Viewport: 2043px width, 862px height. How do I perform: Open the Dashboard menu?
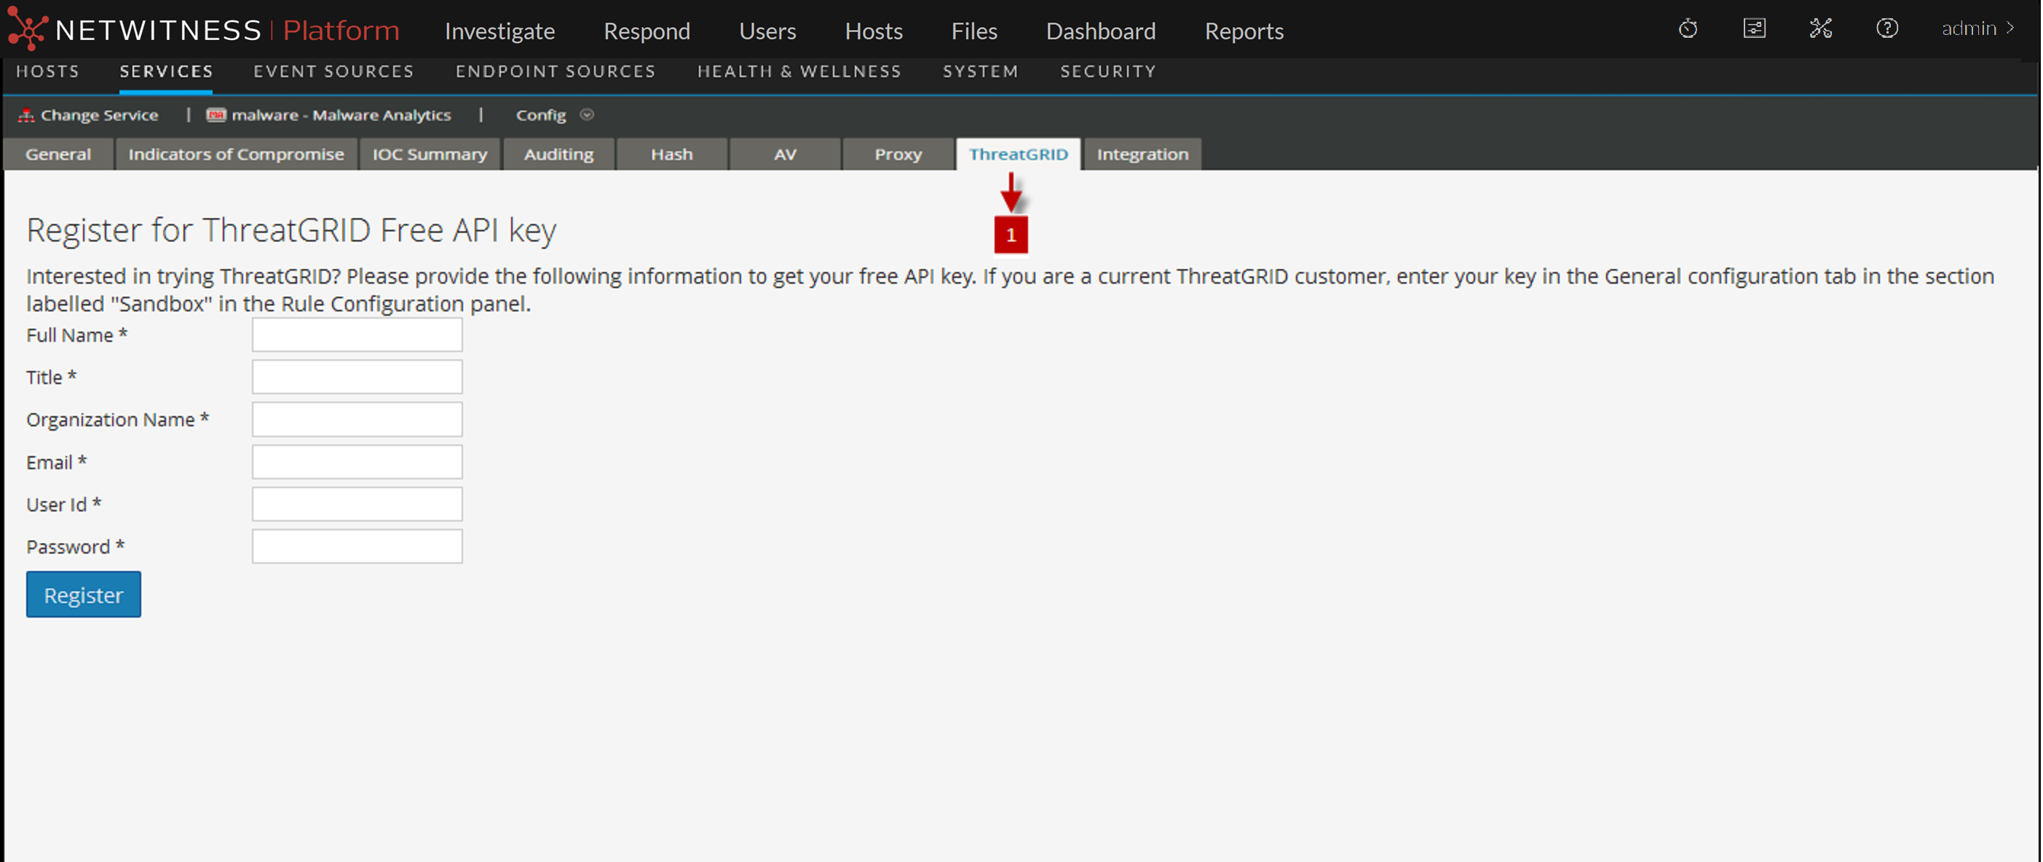tap(1101, 31)
